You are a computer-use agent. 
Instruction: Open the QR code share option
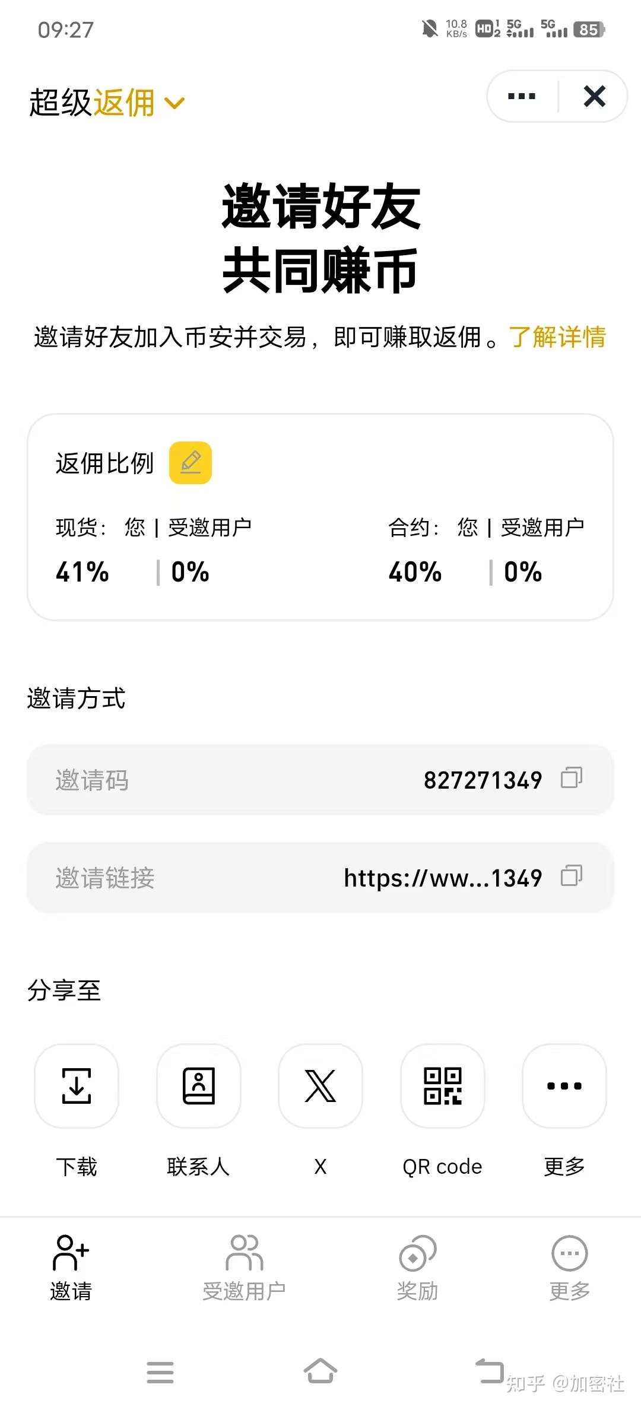pyautogui.click(x=443, y=1085)
